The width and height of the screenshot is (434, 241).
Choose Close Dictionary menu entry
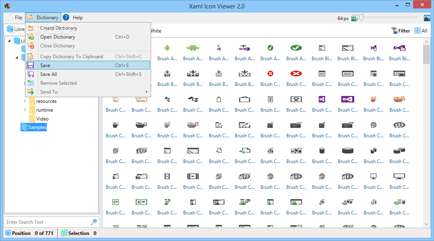(x=88, y=45)
